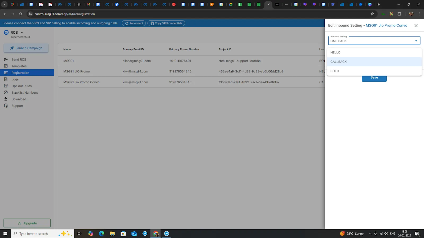Viewport: 424px width, 238px height.
Task: Click the MSG91 Jio Promo Convo title link
Action: click(x=386, y=25)
